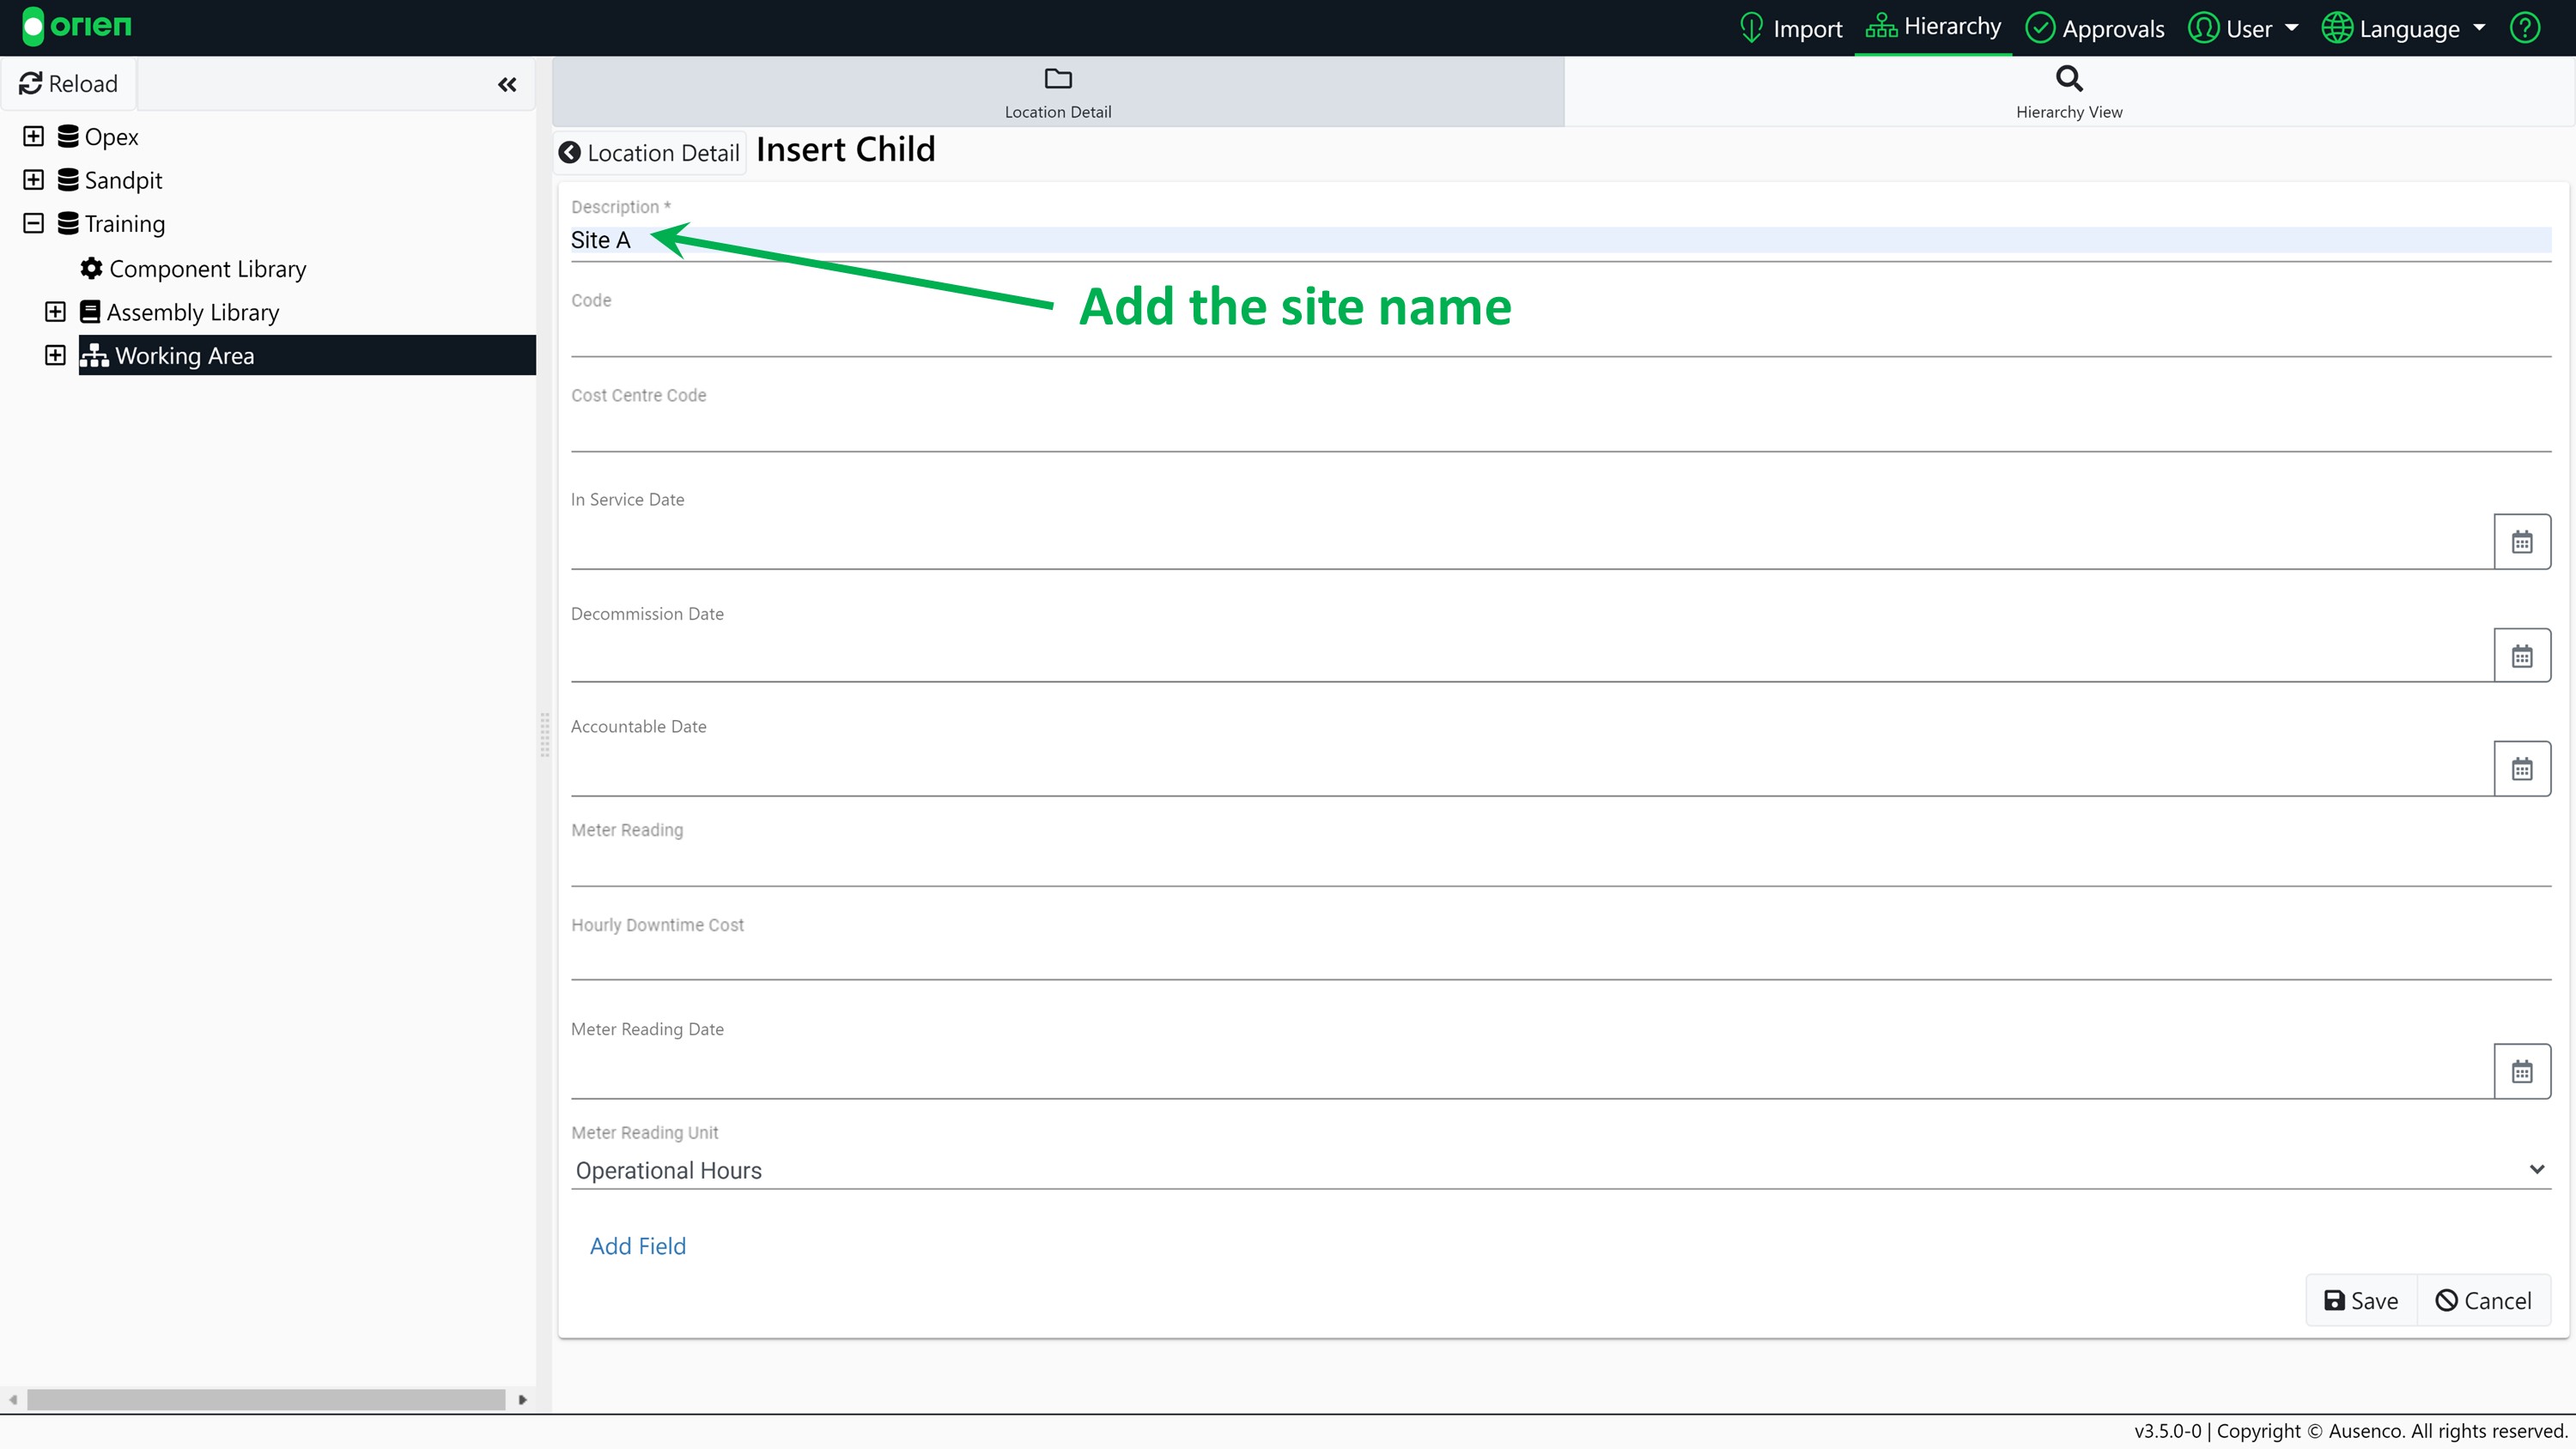This screenshot has height=1449, width=2576.
Task: Select Component Library in the tree
Action: tap(207, 269)
